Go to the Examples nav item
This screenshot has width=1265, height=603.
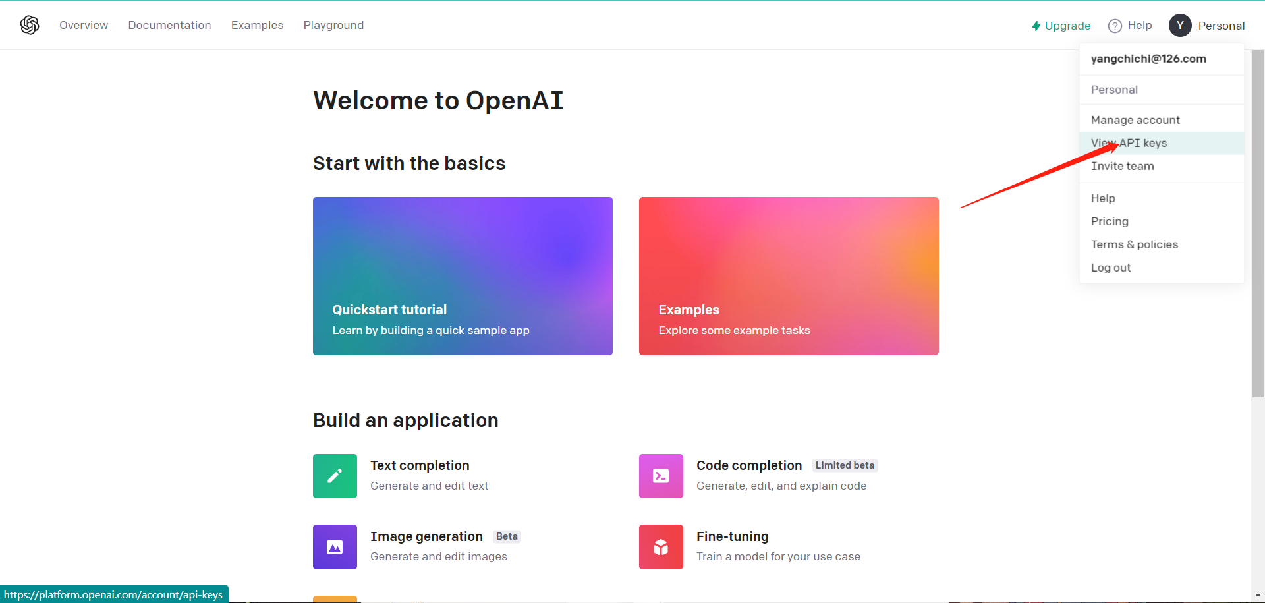point(257,25)
